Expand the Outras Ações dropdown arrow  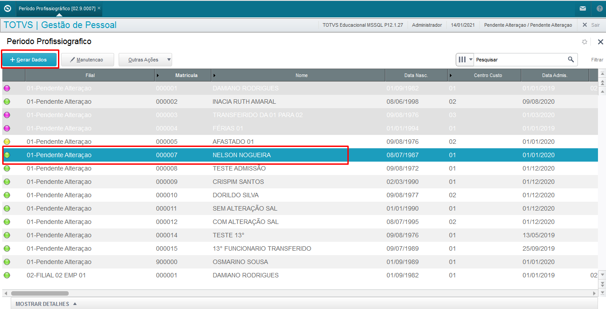coord(169,60)
